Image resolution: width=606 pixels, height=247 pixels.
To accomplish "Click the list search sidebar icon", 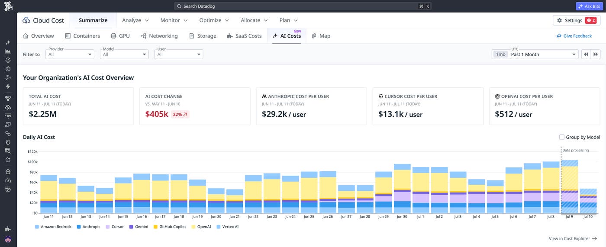I will [8, 189].
